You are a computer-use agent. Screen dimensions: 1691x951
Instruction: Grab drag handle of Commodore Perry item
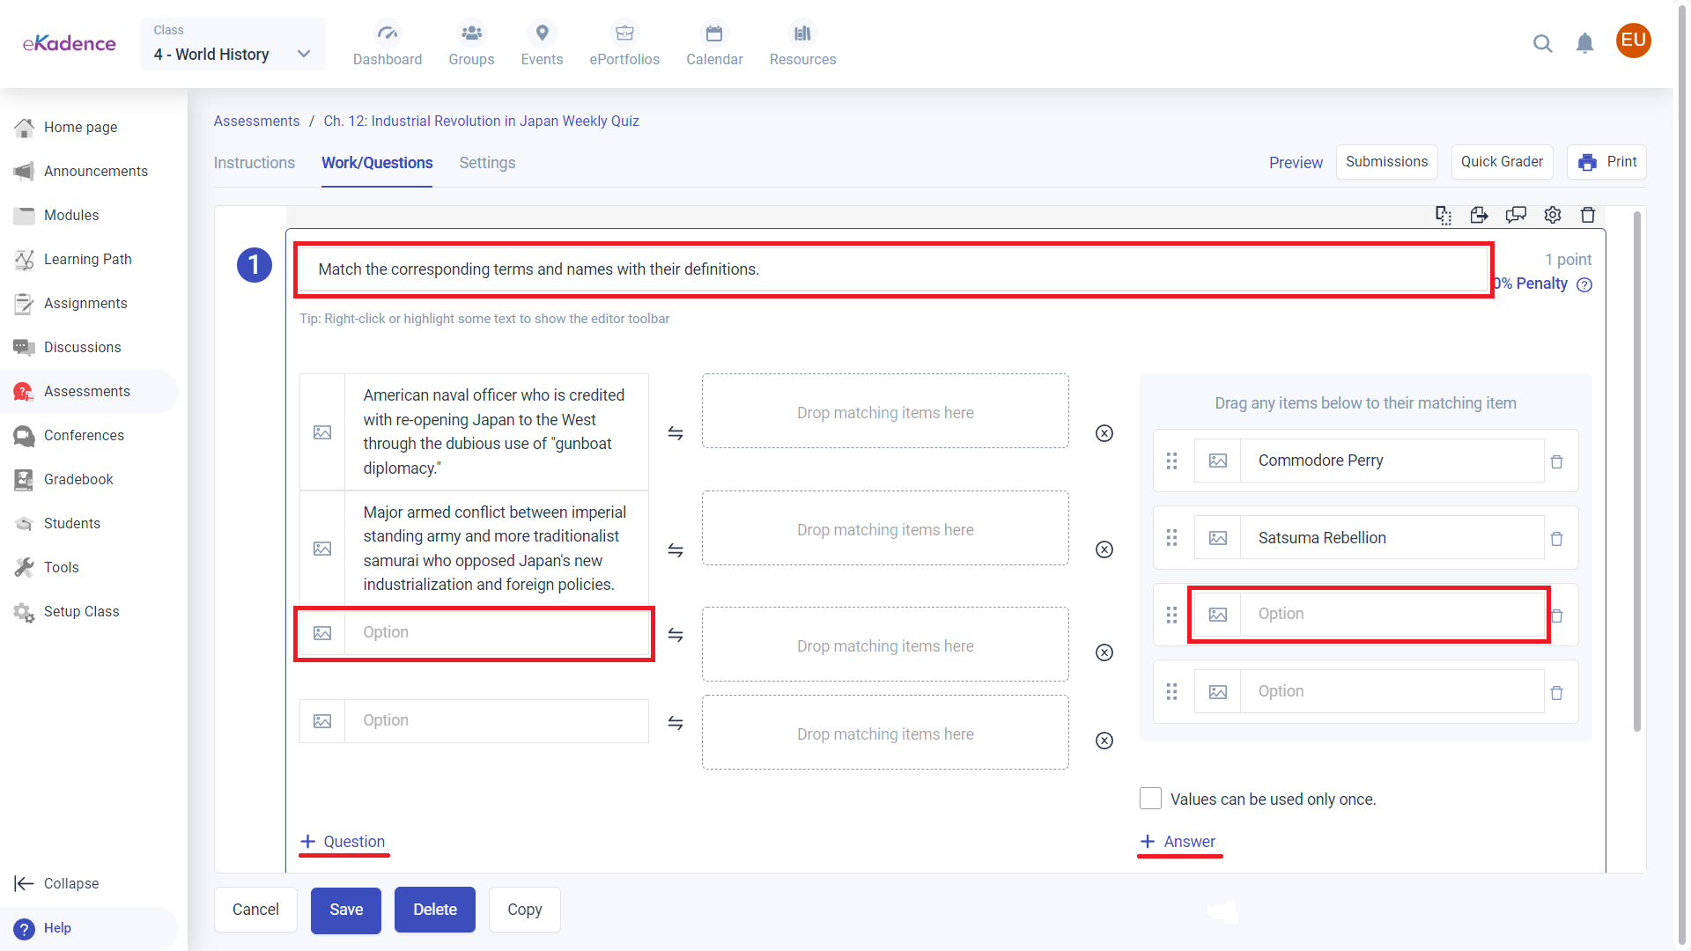tap(1171, 461)
